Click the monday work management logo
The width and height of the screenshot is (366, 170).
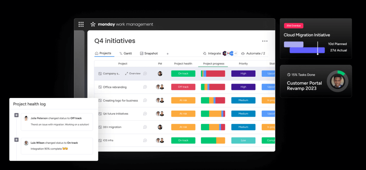point(122,24)
